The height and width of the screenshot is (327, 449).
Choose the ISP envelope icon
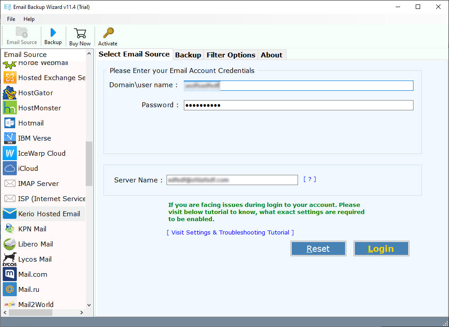tap(10, 198)
